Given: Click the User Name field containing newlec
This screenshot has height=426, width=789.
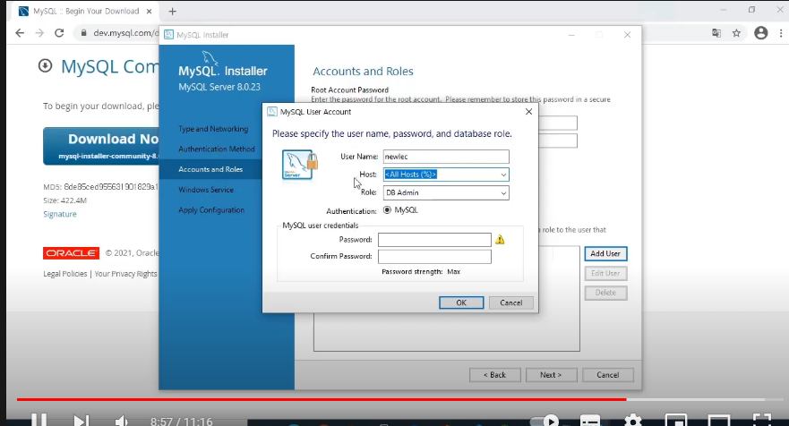Looking at the screenshot, I should pyautogui.click(x=446, y=157).
